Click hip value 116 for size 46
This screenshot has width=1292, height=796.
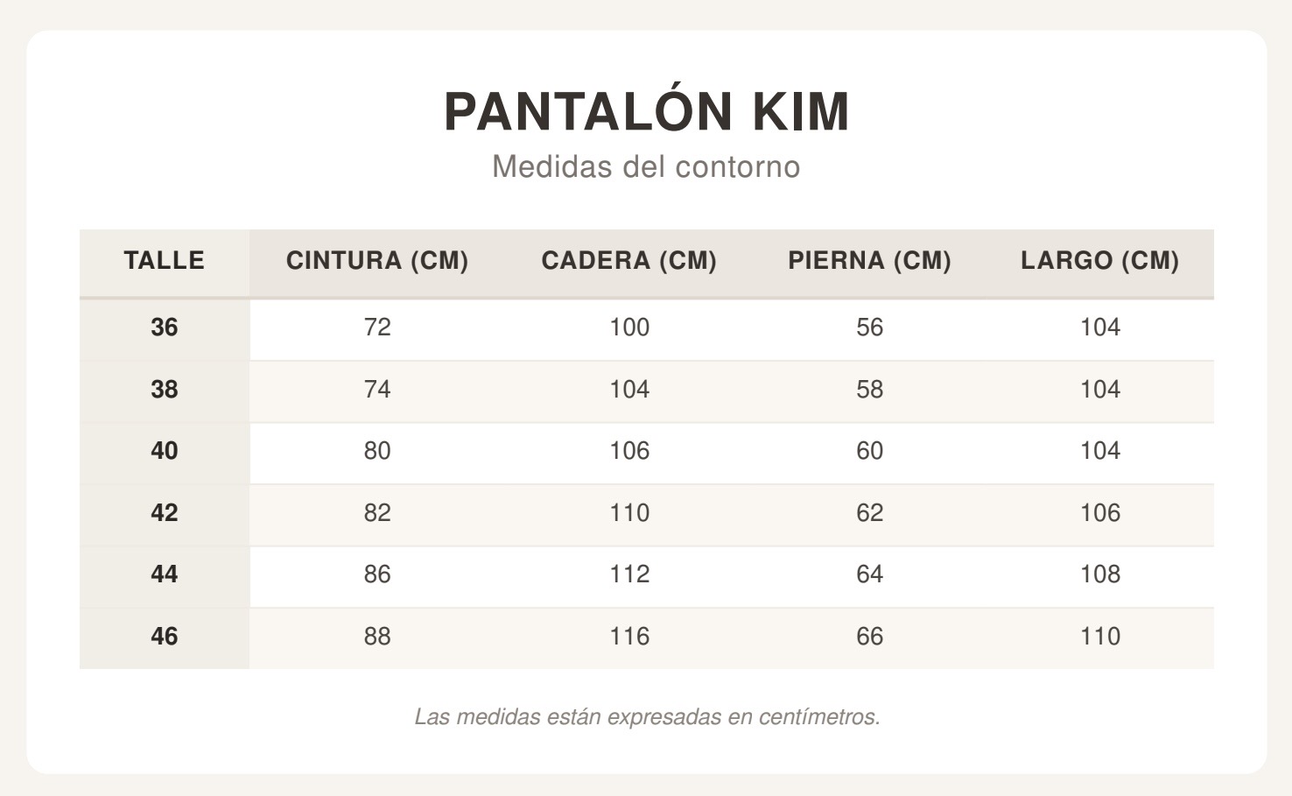[x=629, y=637]
